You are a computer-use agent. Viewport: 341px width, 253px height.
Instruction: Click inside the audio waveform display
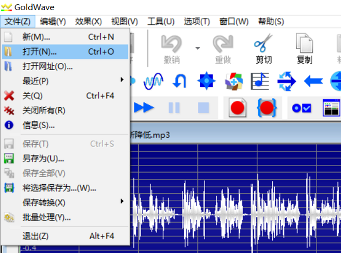235,198
